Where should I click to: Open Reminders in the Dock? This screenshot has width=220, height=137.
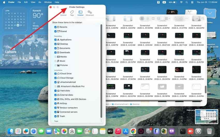click(95, 131)
